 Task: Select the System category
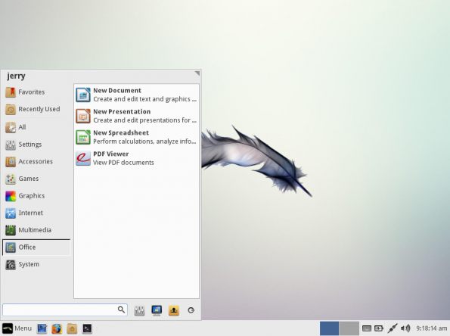tap(36, 265)
